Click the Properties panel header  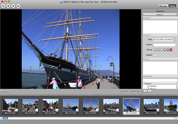pyautogui.click(x=160, y=11)
